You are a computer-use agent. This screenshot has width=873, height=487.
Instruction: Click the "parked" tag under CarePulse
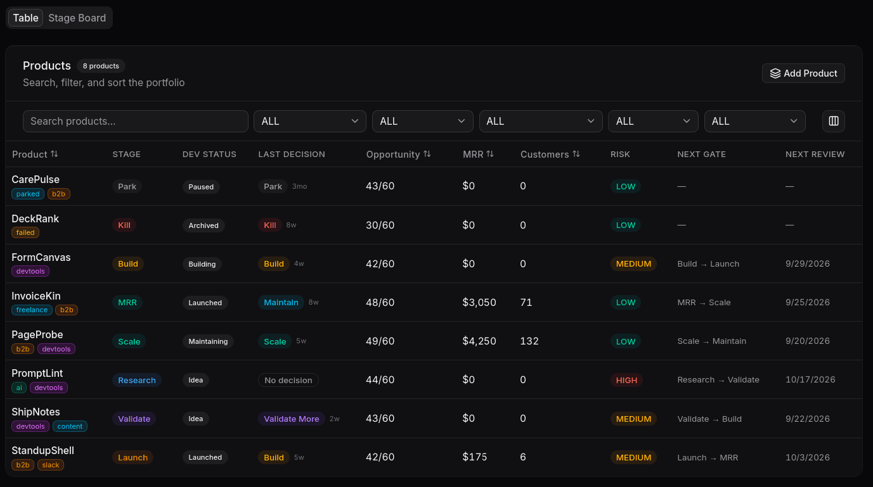coord(28,194)
